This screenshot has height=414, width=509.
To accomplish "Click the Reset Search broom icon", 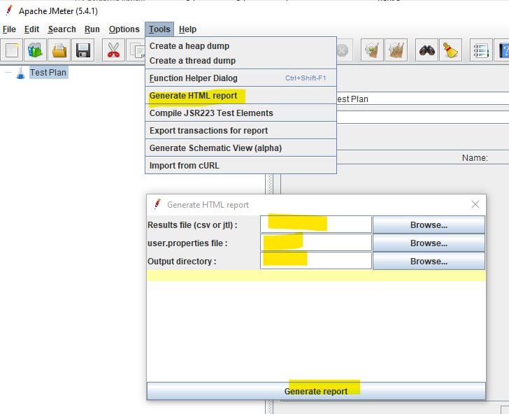I will [450, 50].
